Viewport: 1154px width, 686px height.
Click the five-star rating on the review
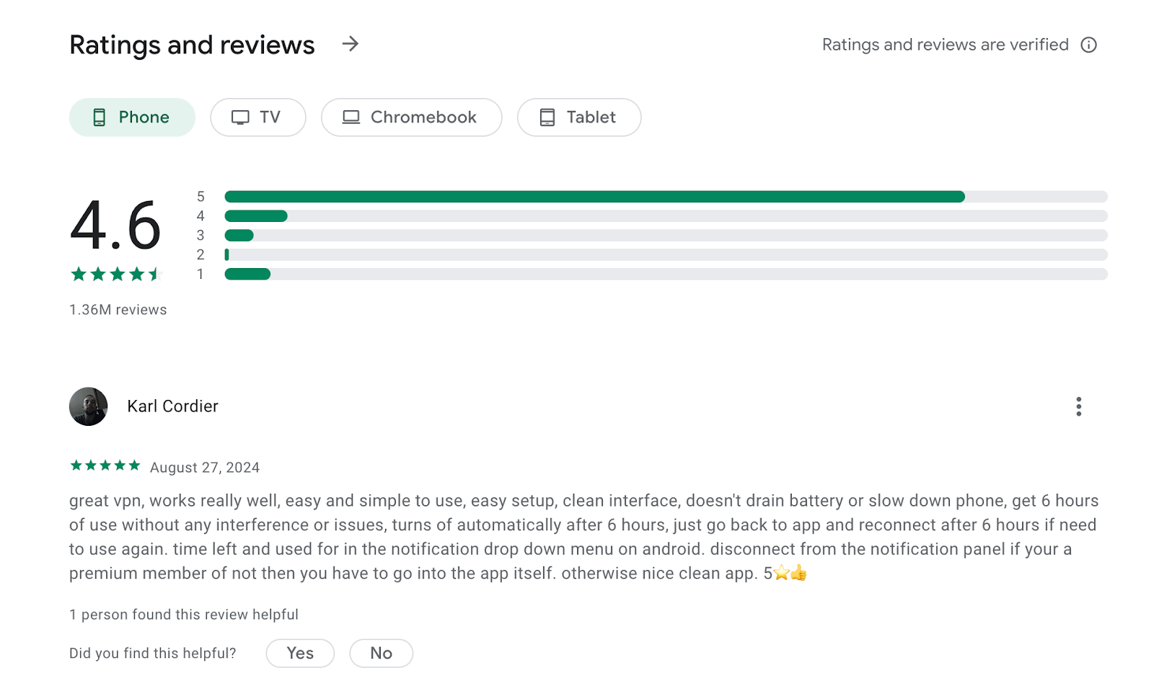pyautogui.click(x=105, y=465)
